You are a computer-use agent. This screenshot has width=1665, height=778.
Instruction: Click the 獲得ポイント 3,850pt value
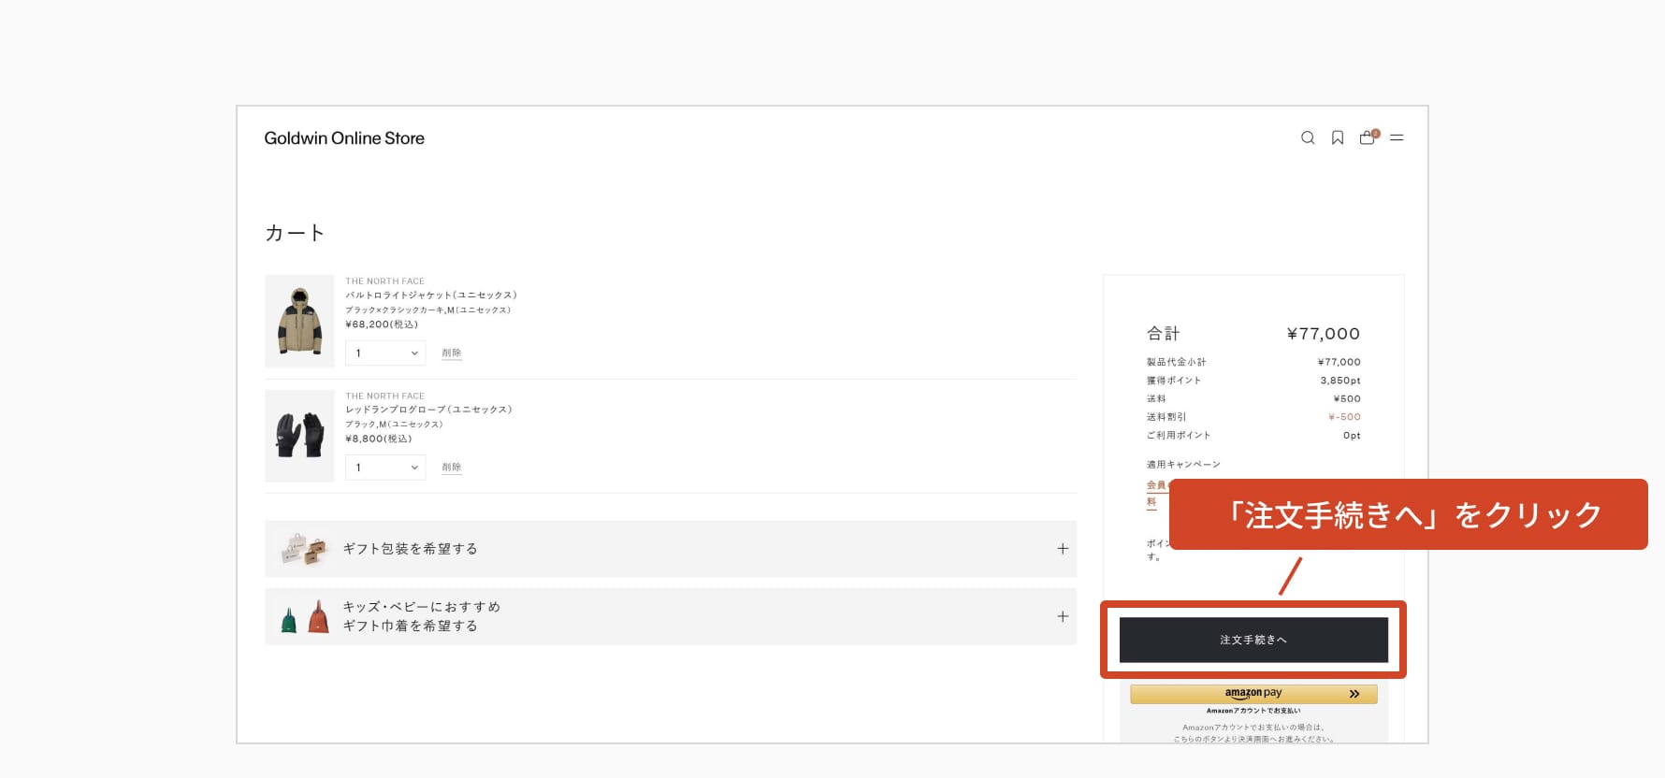(x=1340, y=381)
